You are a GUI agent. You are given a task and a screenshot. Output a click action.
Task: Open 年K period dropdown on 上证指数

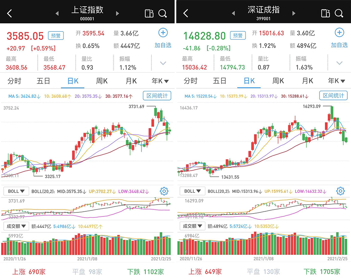[x=160, y=81]
